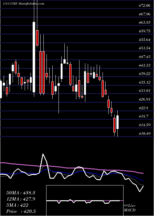Viewport: 154px width, 216px height.
Task: Click the Price : 420.5 reading
Action: (x=21, y=211)
